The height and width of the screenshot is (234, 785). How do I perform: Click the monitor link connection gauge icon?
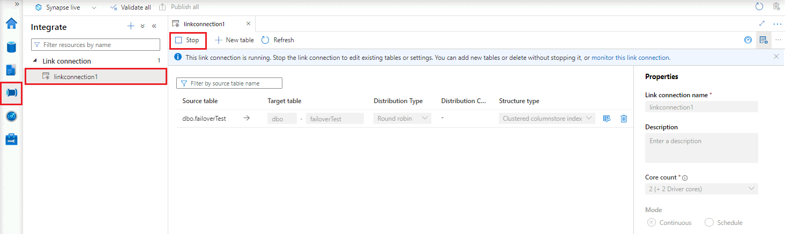click(x=748, y=40)
